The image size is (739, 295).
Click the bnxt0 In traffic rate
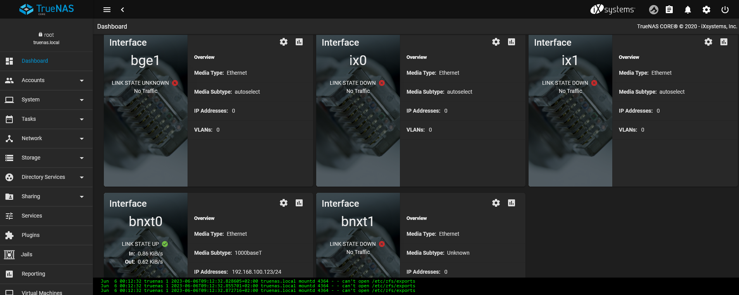[x=146, y=254]
